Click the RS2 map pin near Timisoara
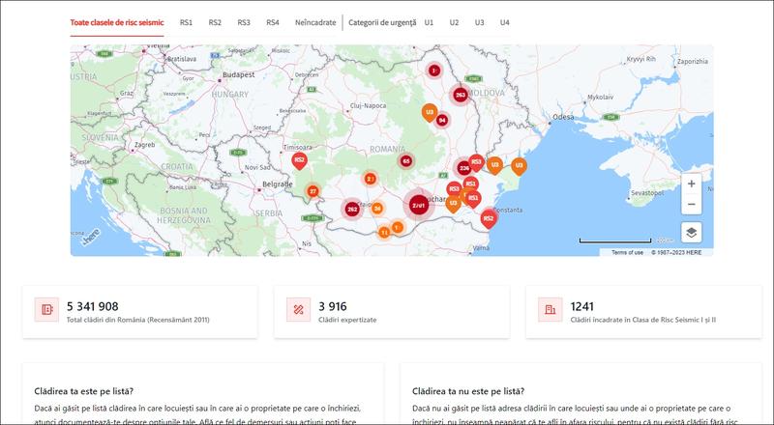The image size is (774, 425). point(299,160)
